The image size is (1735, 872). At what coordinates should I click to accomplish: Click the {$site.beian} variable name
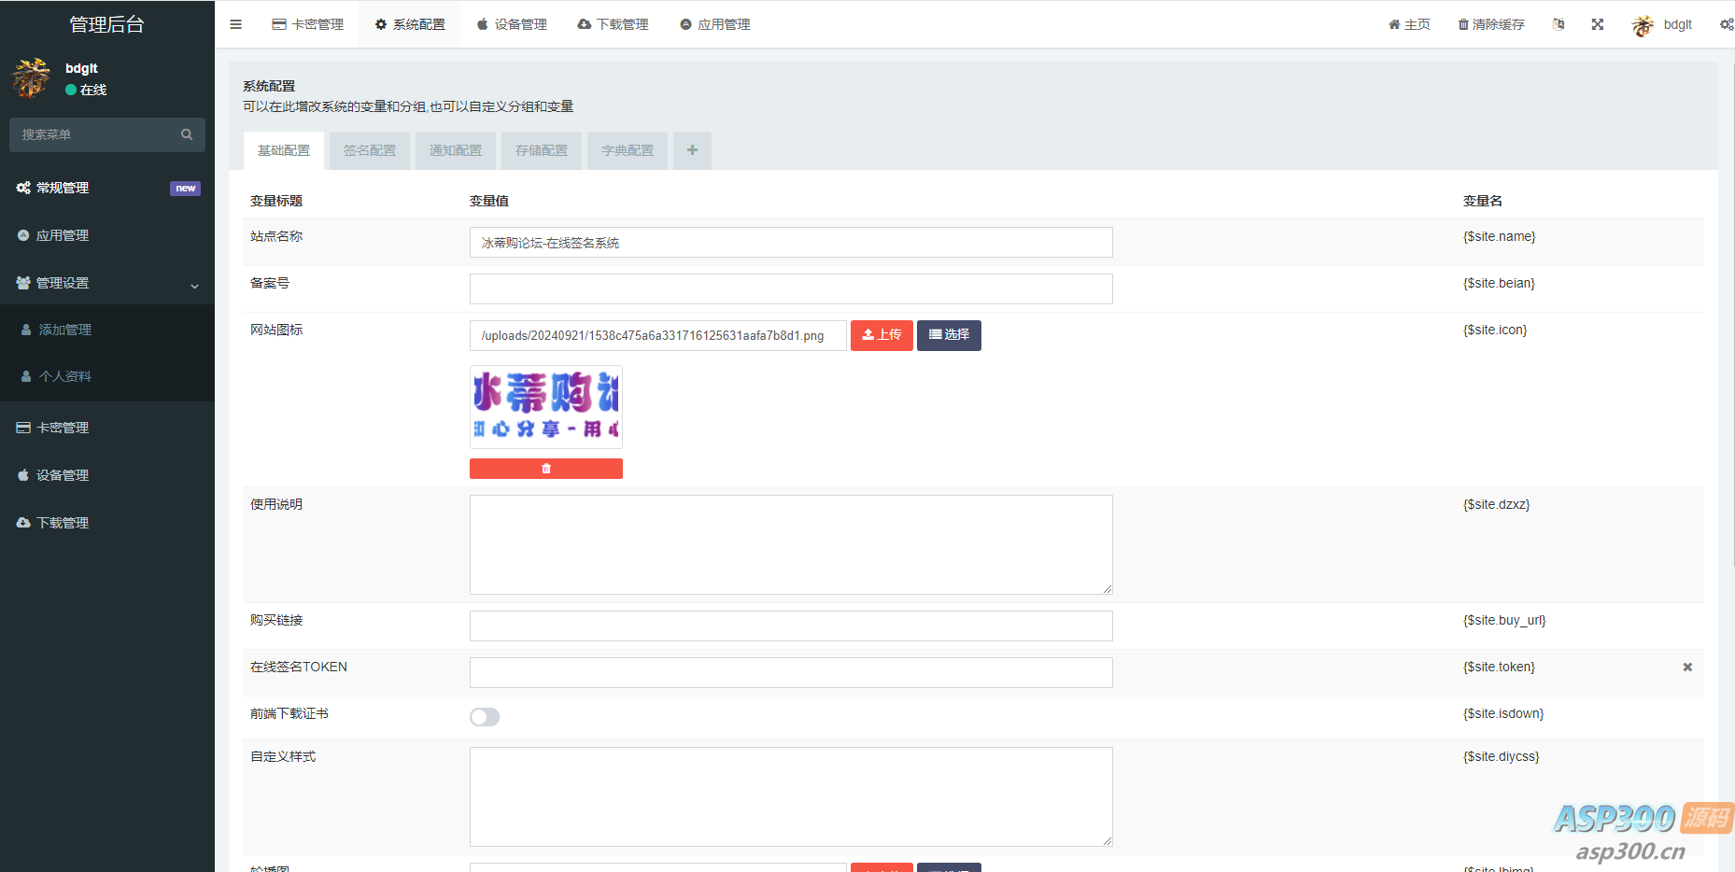point(1499,283)
